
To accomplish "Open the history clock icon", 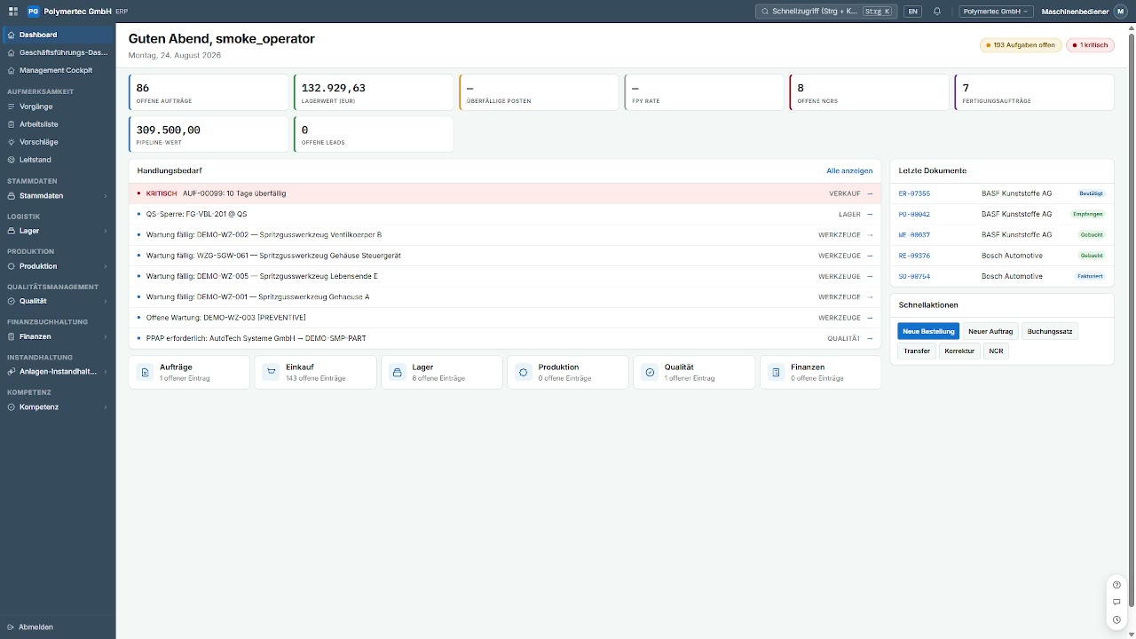I will (1116, 619).
